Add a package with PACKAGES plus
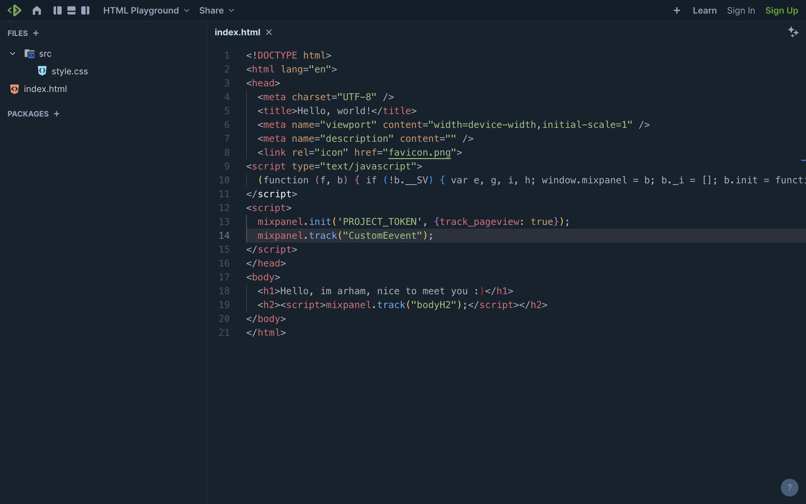The height and width of the screenshot is (504, 806). point(57,114)
